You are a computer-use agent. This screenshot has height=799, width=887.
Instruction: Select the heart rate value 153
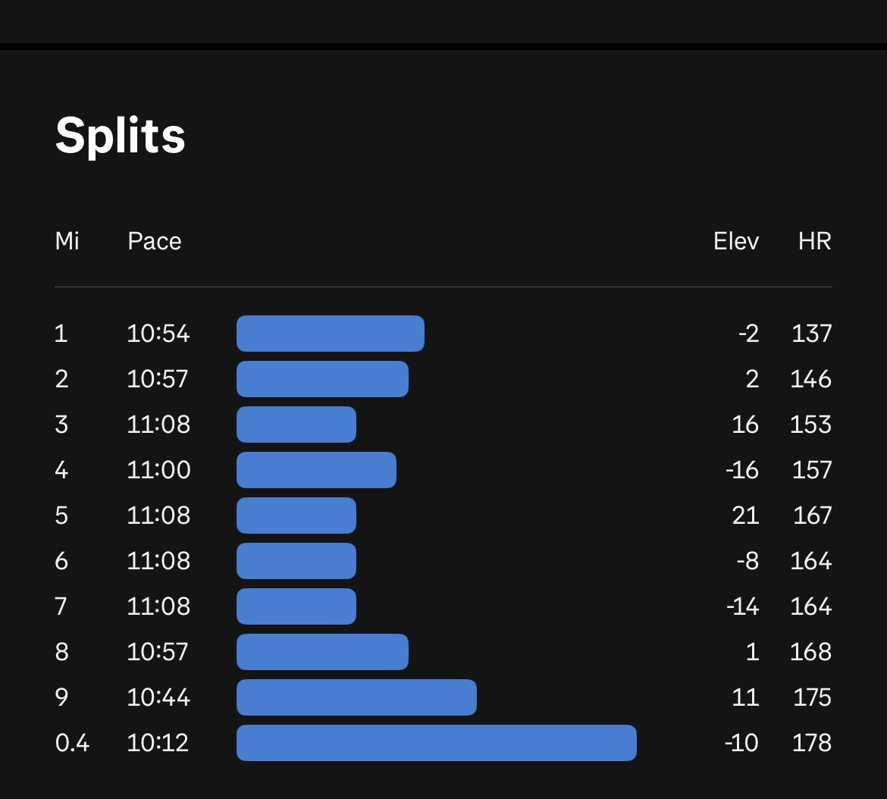click(x=810, y=425)
